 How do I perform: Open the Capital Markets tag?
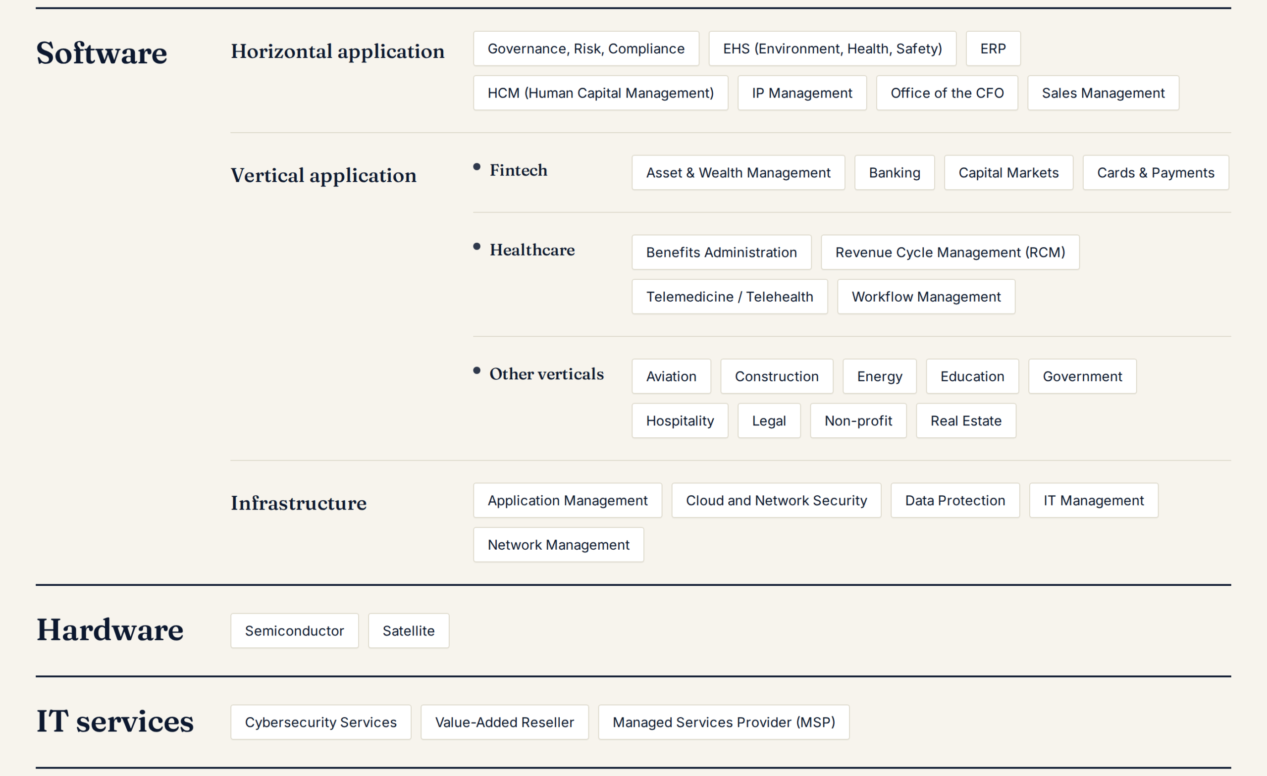[1009, 173]
